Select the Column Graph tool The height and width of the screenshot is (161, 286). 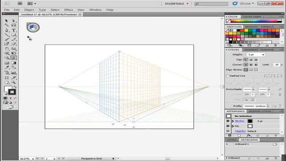13,73
